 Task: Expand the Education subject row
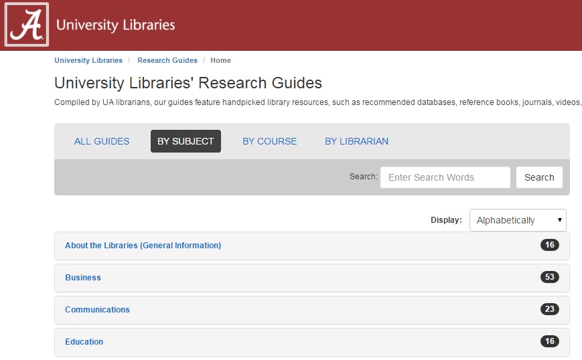coord(312,342)
